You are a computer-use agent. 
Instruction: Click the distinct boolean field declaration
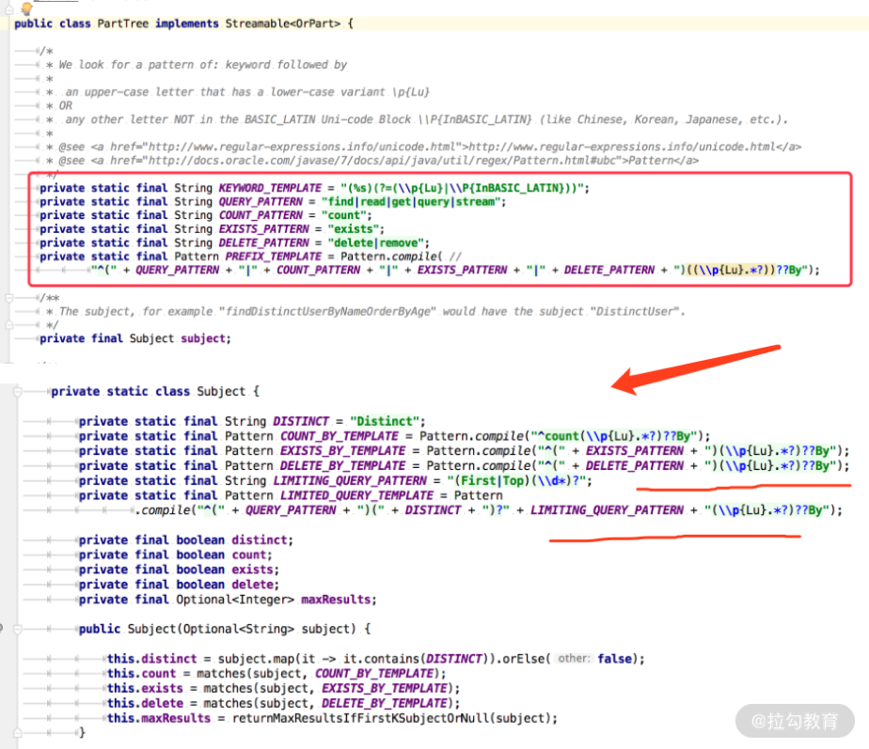(x=260, y=540)
